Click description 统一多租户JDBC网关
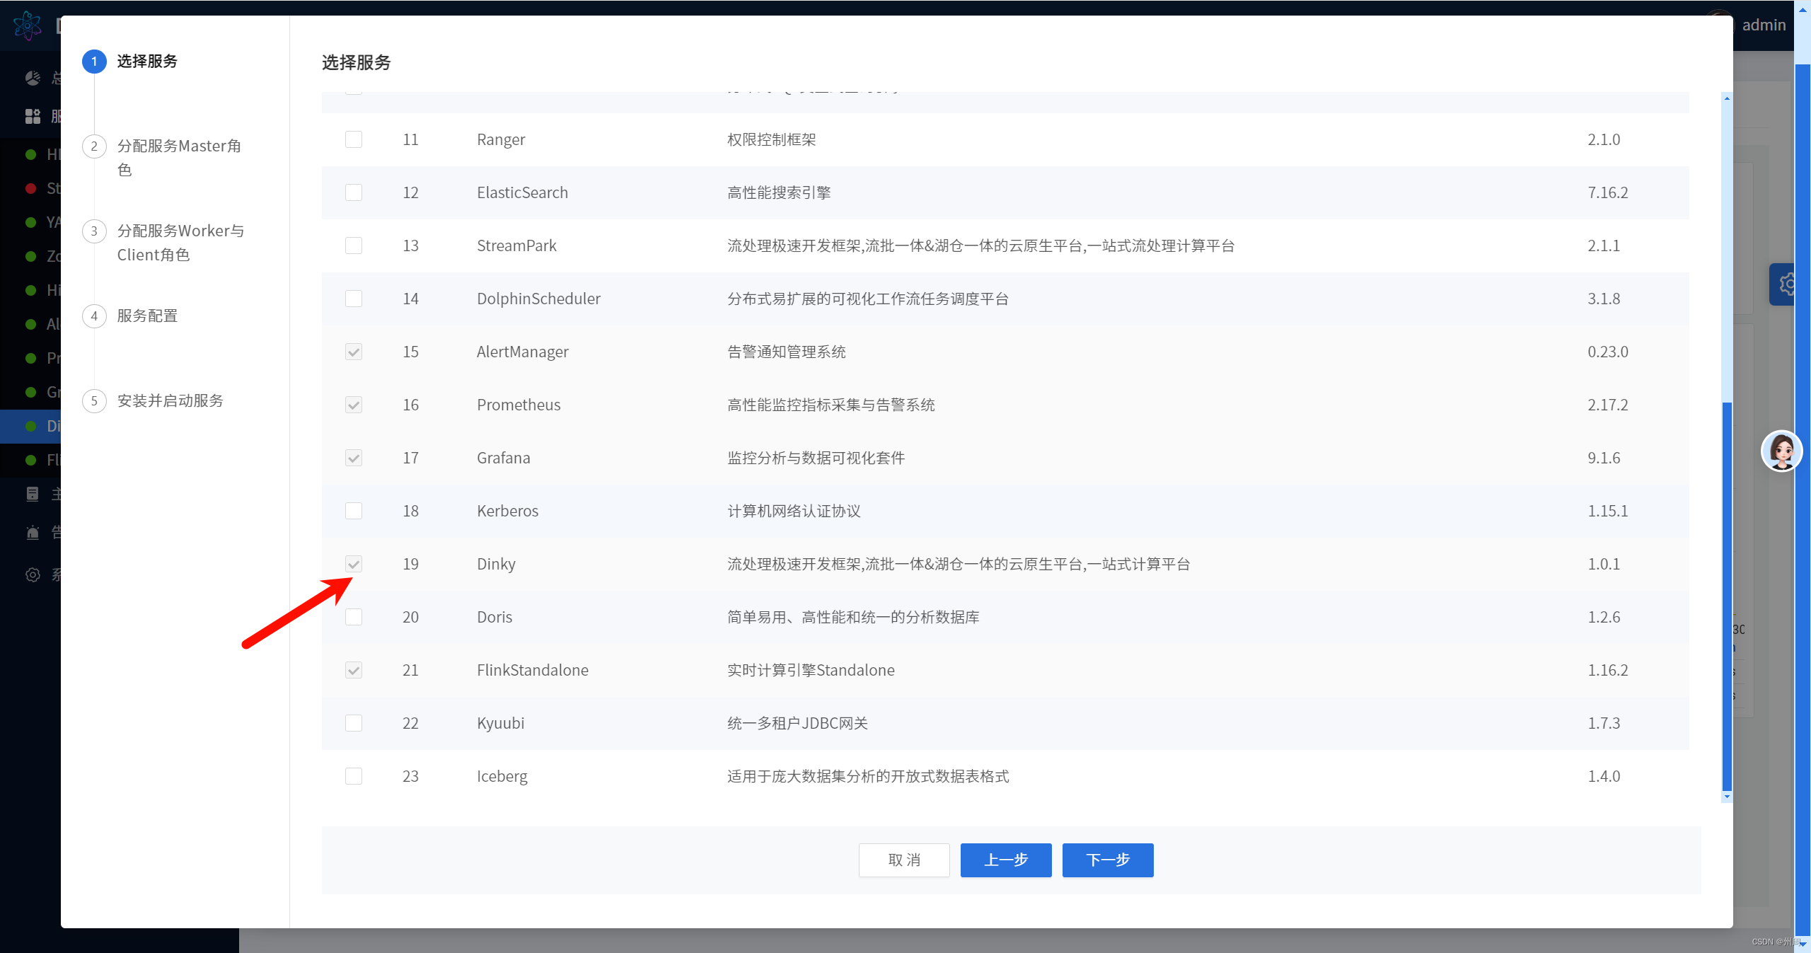The width and height of the screenshot is (1811, 953). pos(797,723)
